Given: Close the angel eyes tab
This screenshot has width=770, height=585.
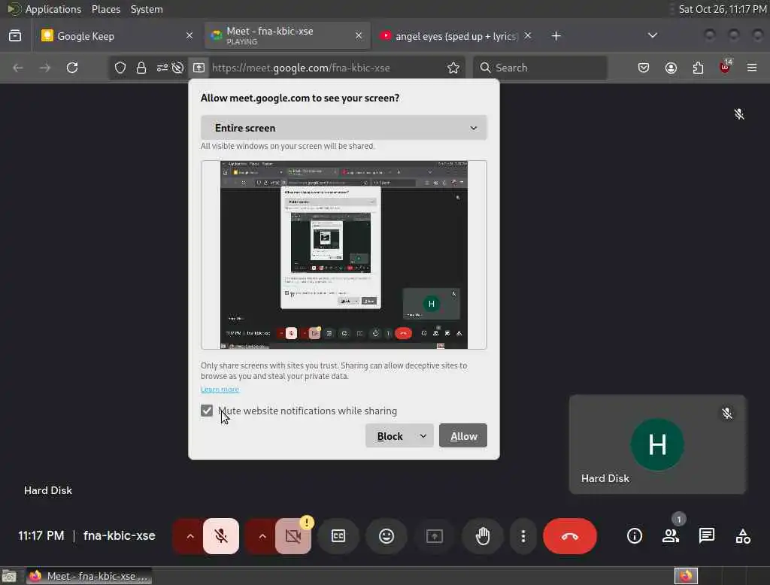Looking at the screenshot, I should (527, 35).
